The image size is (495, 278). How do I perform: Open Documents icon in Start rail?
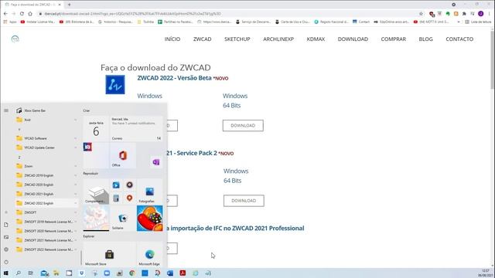(x=6, y=225)
